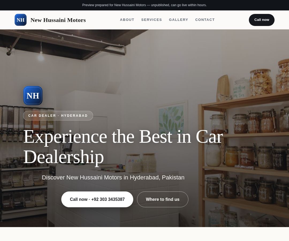Click the framed leaf picture in hero photo
Image resolution: width=289 pixels, height=241 pixels.
click(172, 118)
